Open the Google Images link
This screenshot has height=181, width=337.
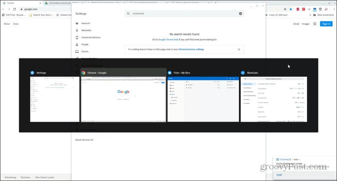pos(306,24)
